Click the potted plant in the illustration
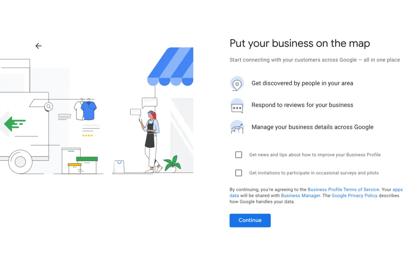The image size is (406, 270). 172,164
